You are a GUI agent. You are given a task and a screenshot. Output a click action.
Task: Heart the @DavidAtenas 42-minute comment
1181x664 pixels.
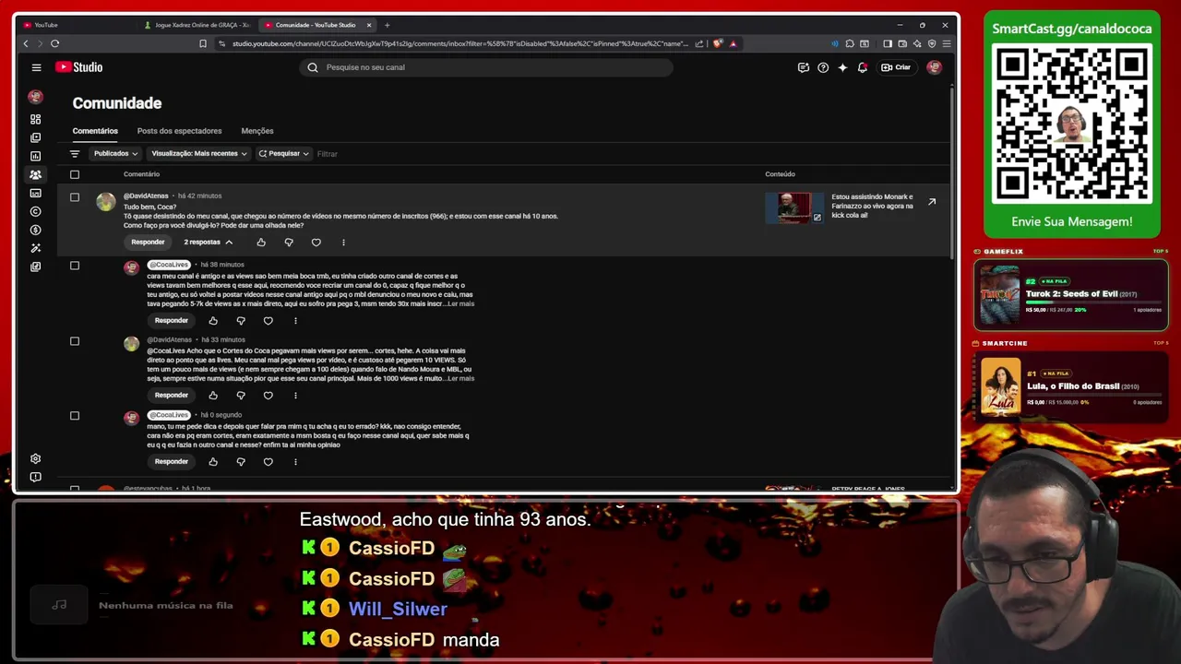click(316, 243)
